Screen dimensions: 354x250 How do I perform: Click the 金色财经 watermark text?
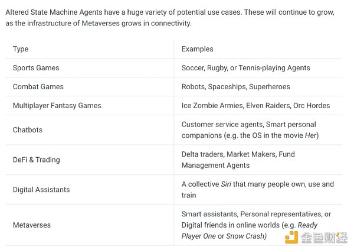[x=324, y=238]
